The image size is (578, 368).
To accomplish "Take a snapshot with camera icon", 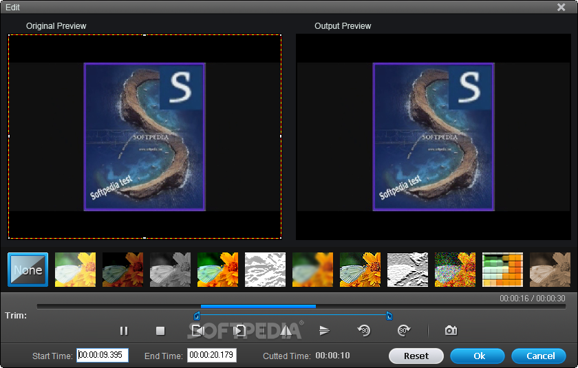I will tap(451, 330).
